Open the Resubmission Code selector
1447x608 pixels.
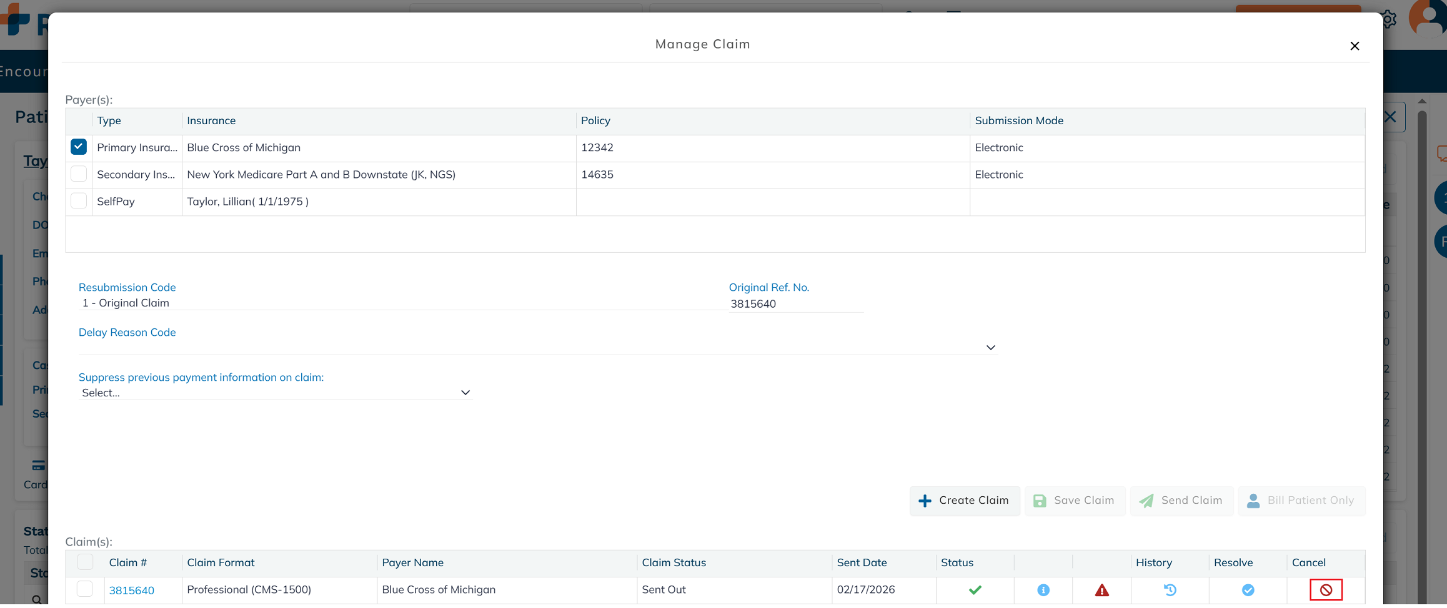pyautogui.click(x=400, y=303)
